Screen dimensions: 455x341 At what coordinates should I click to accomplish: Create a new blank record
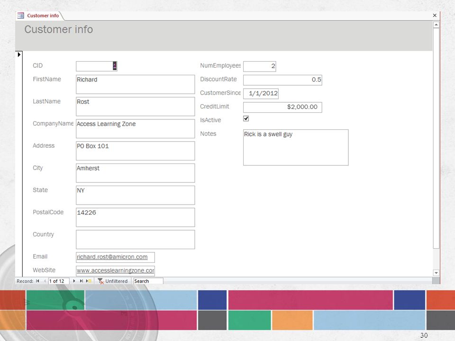pyautogui.click(x=89, y=281)
